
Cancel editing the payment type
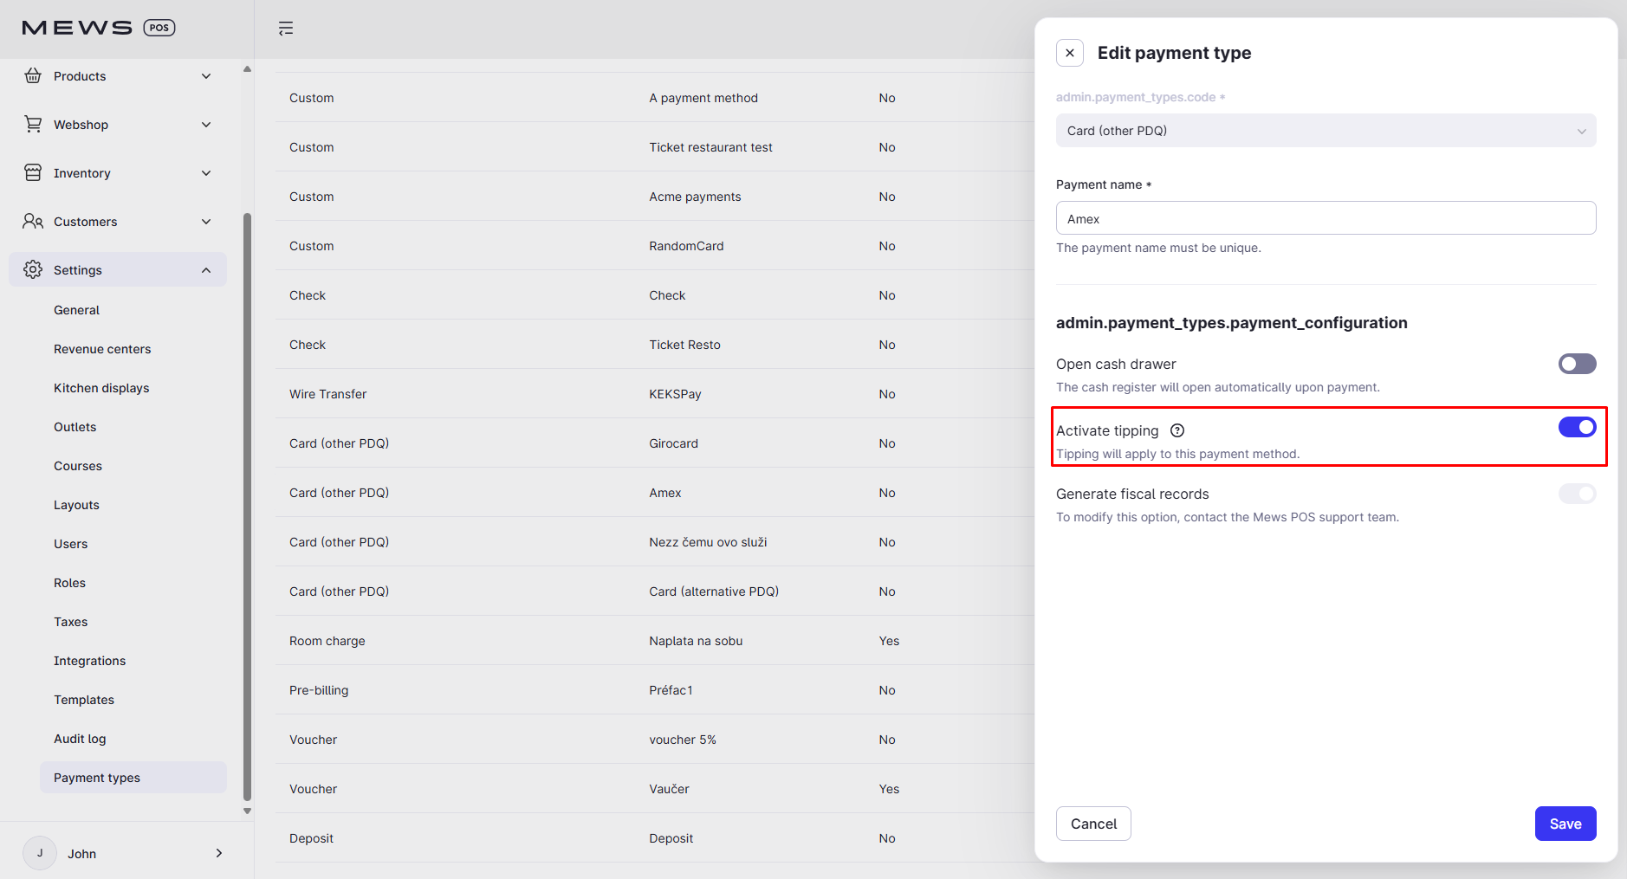1093,824
